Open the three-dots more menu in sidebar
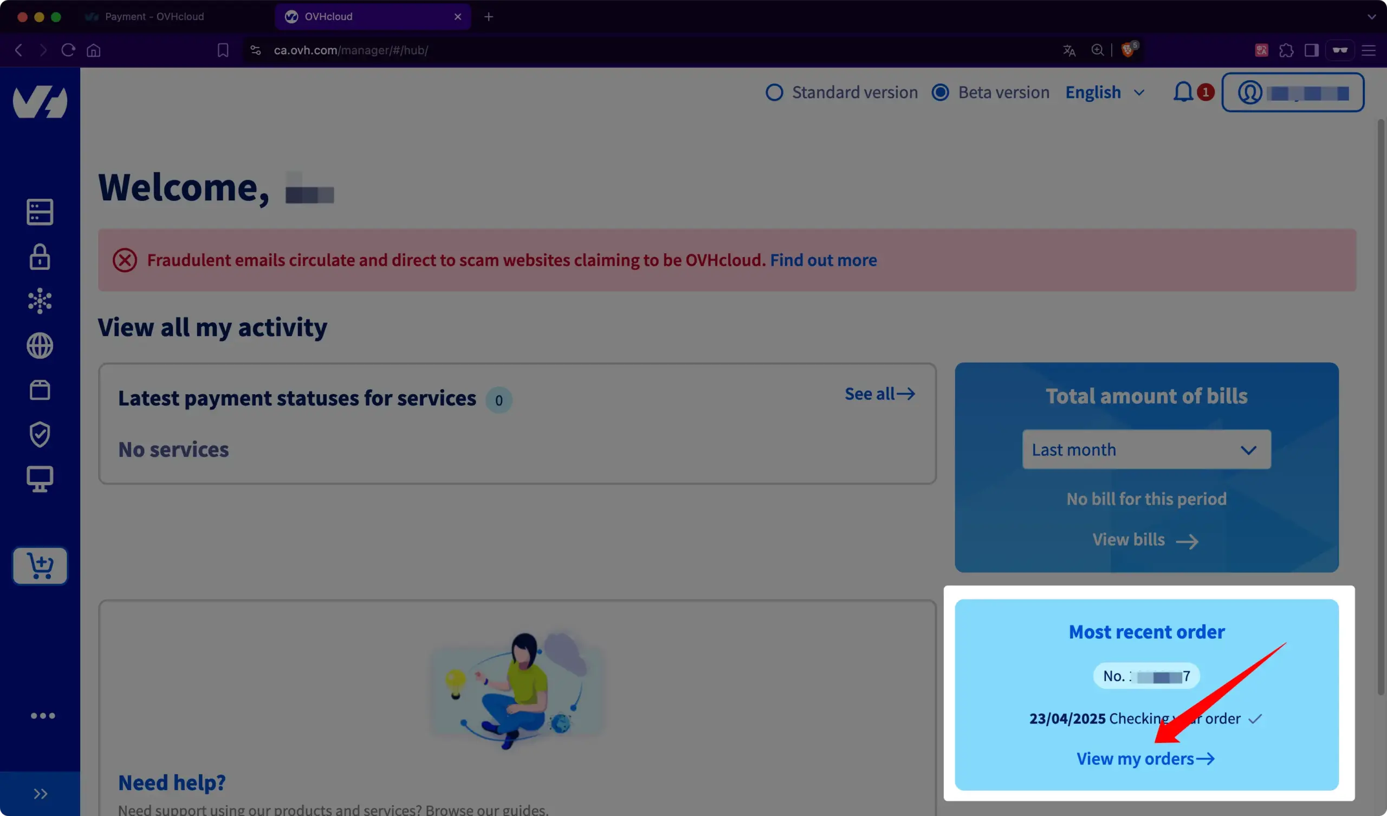This screenshot has width=1387, height=816. [x=42, y=716]
